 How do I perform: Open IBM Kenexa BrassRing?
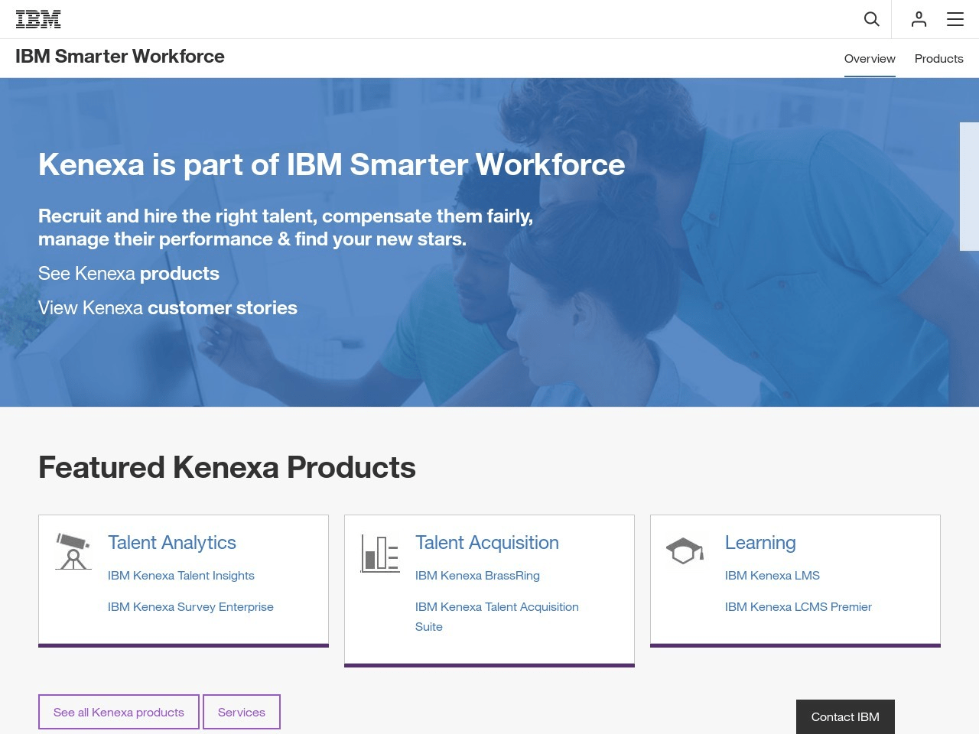pyautogui.click(x=477, y=576)
